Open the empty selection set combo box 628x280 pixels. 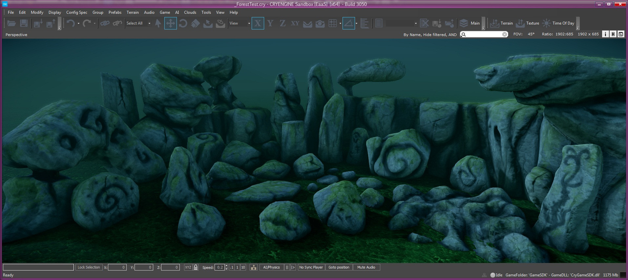tap(401, 23)
